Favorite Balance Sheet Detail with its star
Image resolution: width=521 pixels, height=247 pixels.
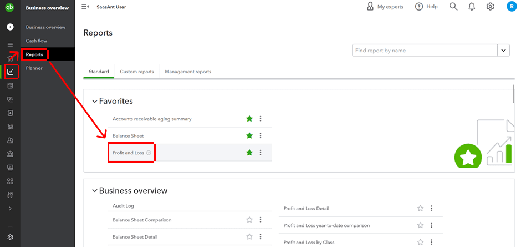tap(249, 236)
